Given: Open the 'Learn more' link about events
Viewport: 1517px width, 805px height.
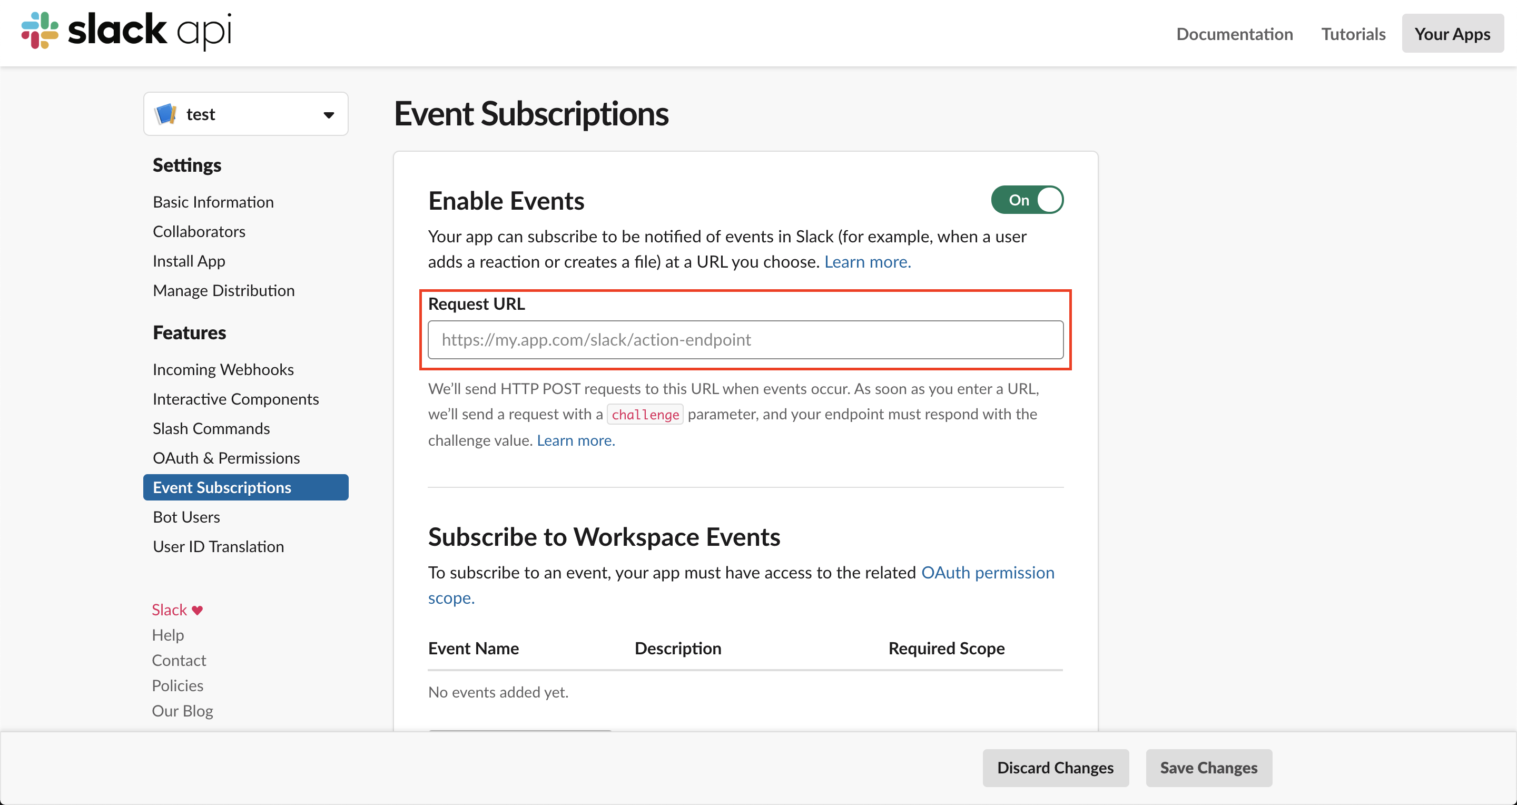Looking at the screenshot, I should (x=868, y=261).
